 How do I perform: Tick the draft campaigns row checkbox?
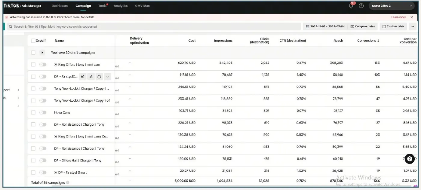pos(33,53)
